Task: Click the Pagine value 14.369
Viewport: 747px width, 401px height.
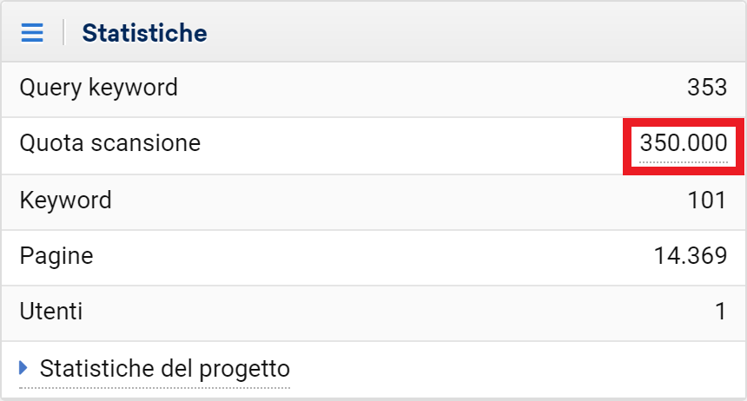Action: click(x=690, y=256)
